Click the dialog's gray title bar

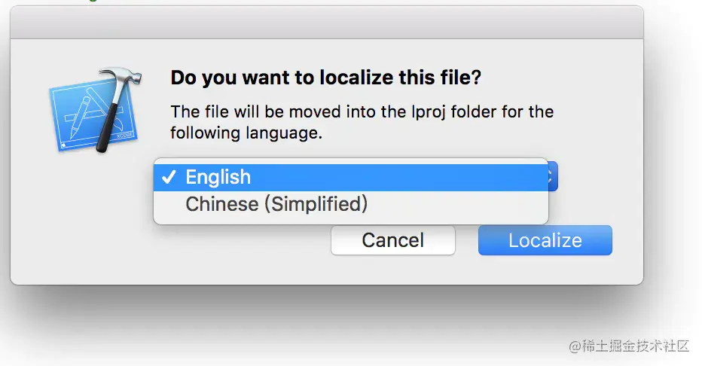click(x=326, y=23)
